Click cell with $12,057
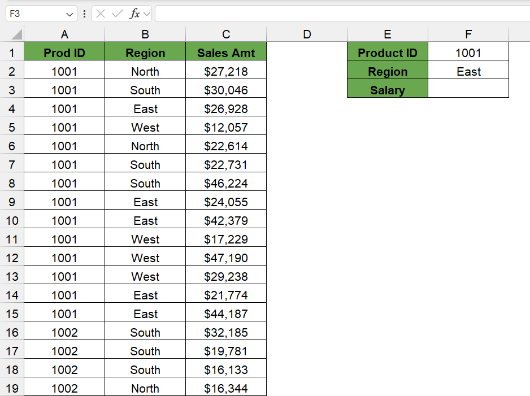Viewport: 530px width, 396px height. click(226, 127)
